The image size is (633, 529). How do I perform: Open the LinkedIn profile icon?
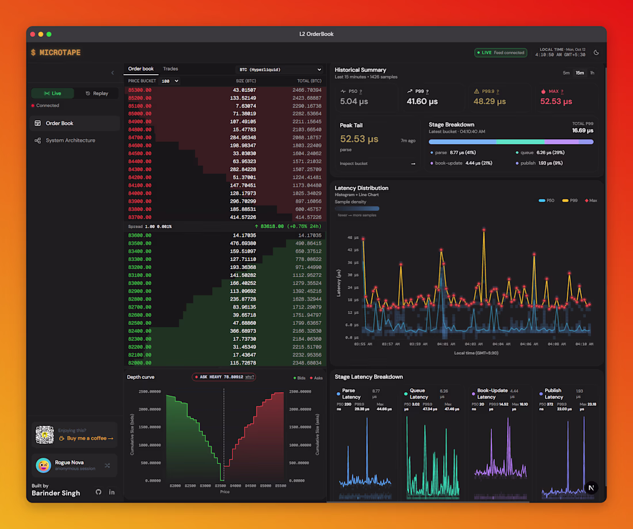112,492
